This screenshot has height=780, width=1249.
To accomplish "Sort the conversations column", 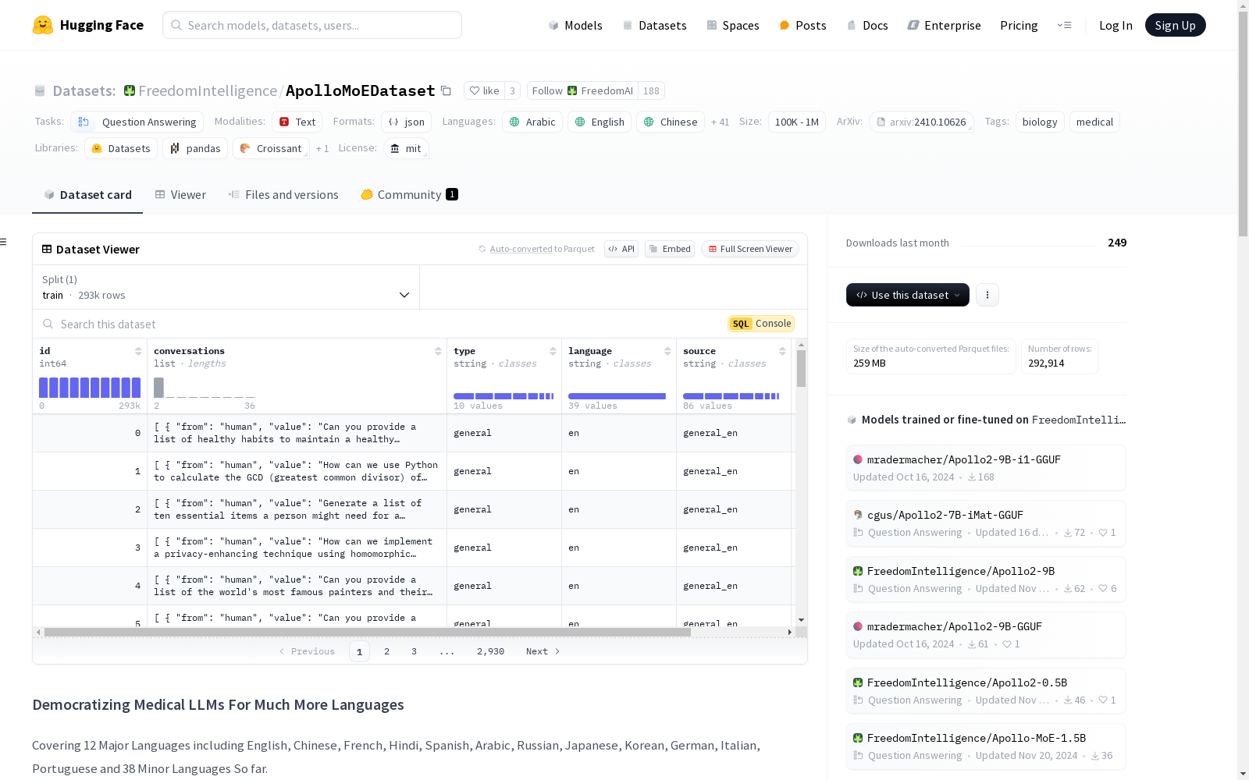I will pyautogui.click(x=438, y=351).
